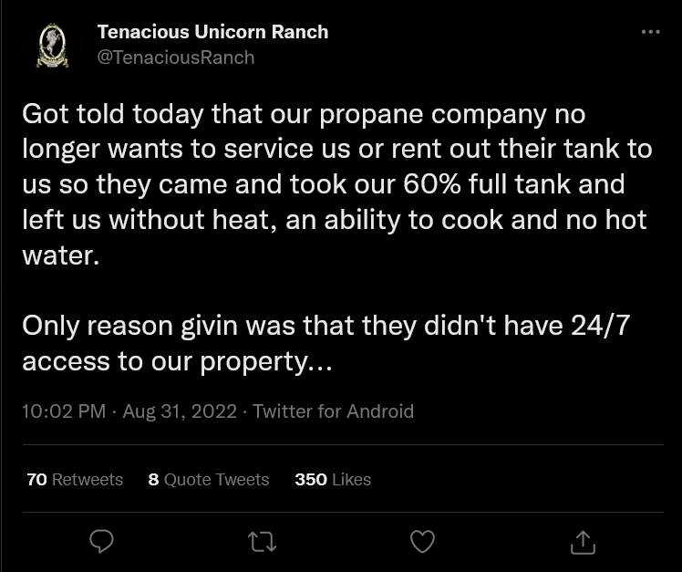Click the Aug 31, 2022 date

tap(180, 411)
